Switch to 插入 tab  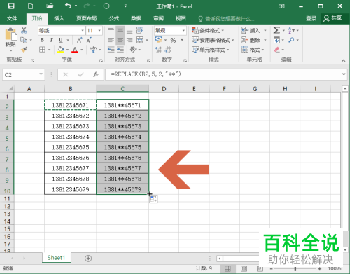(x=59, y=18)
